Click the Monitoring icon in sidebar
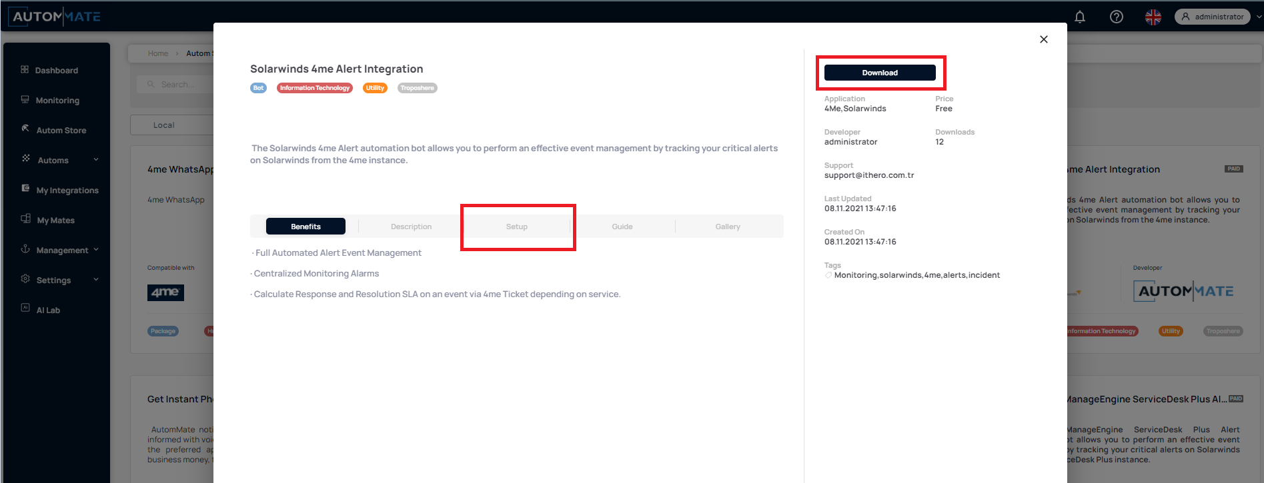 (25, 99)
